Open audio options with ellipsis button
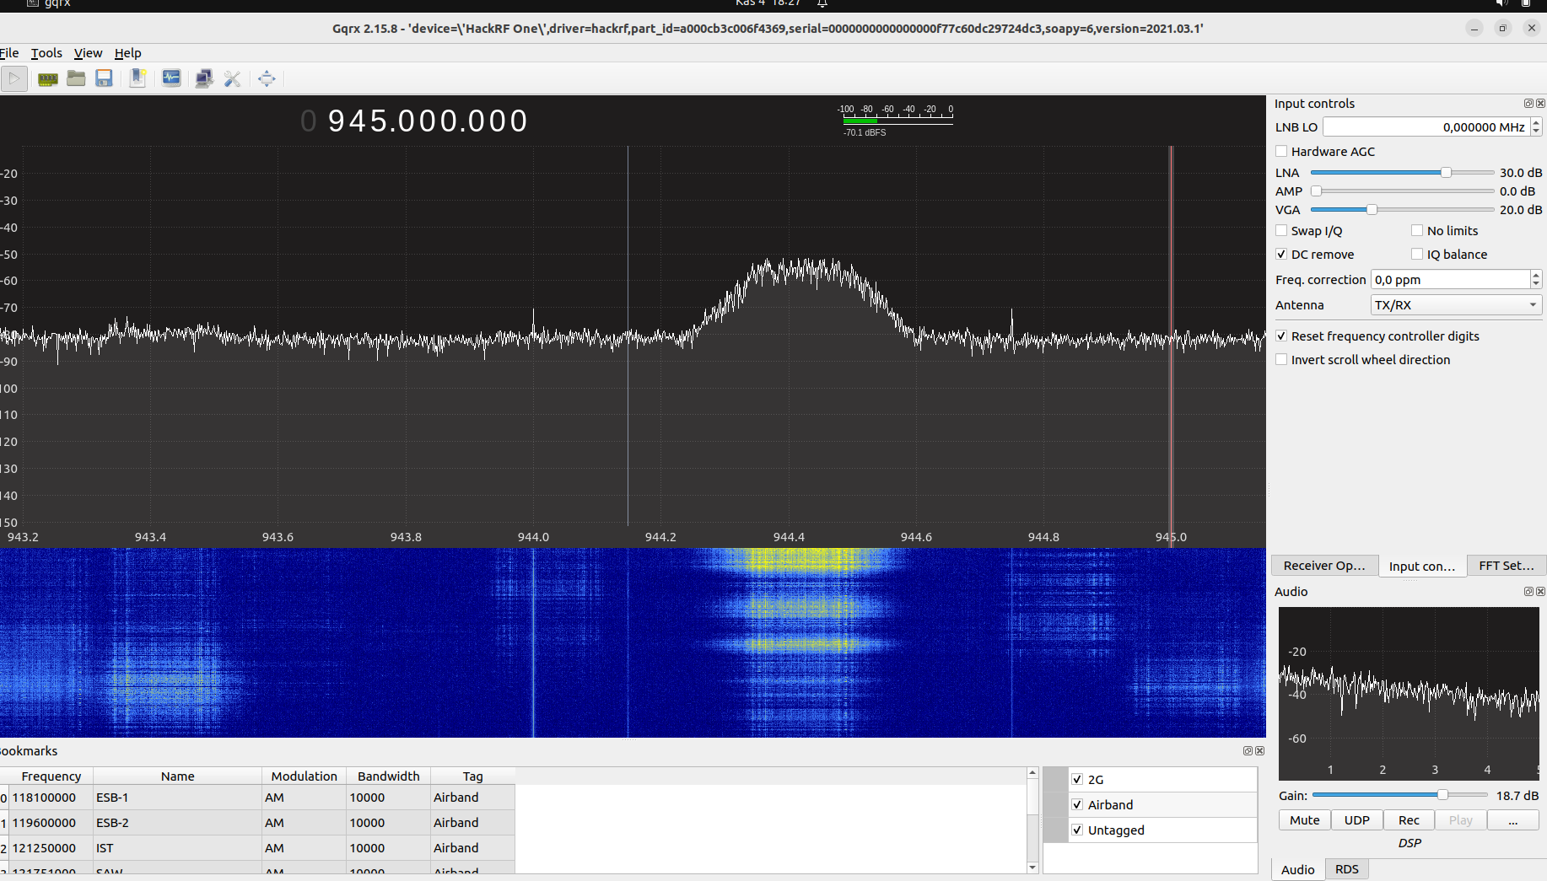Image resolution: width=1547 pixels, height=881 pixels. click(1513, 819)
